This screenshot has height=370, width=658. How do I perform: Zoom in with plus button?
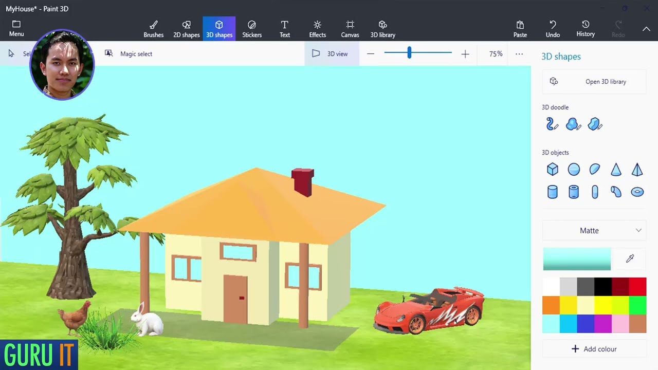click(x=465, y=53)
